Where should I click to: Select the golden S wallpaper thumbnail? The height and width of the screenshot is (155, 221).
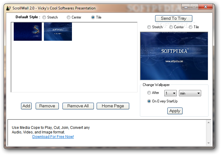[x=28, y=32]
